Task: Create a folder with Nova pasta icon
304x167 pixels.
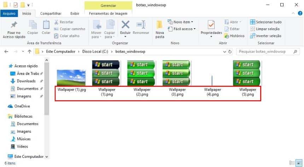Action: click(160, 25)
